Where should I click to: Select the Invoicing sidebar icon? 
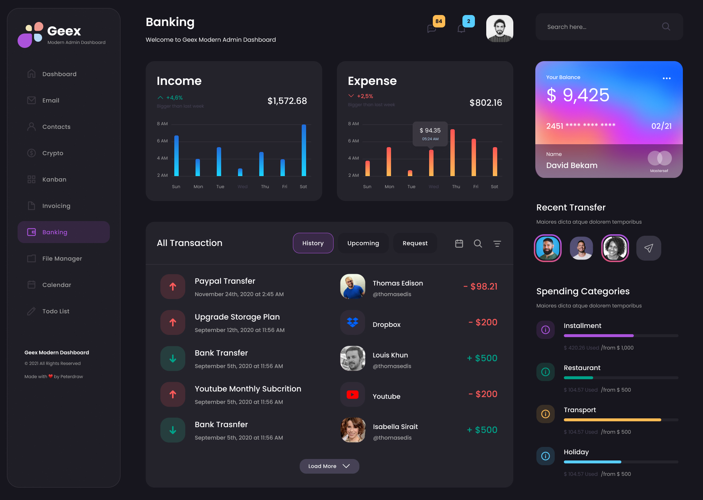pos(31,205)
